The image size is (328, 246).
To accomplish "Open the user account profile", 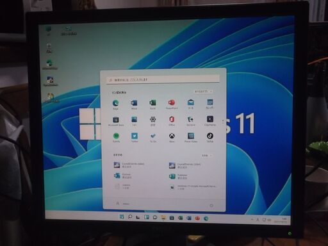I will click(122, 204).
